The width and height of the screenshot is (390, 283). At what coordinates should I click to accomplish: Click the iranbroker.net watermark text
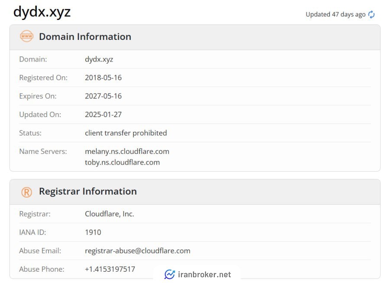[x=205, y=274]
